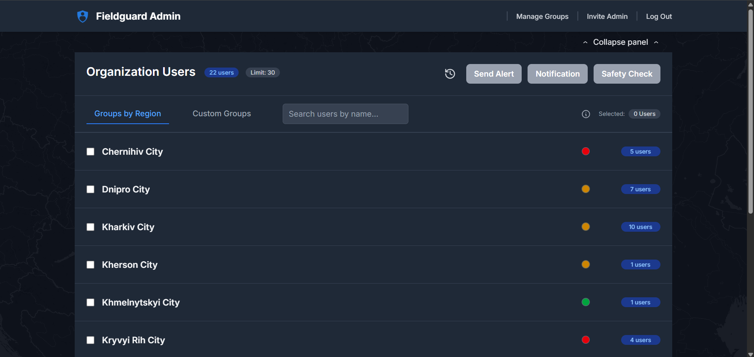This screenshot has width=754, height=357.
Task: Click the chevron left of Collapse panel
Action: click(x=585, y=42)
